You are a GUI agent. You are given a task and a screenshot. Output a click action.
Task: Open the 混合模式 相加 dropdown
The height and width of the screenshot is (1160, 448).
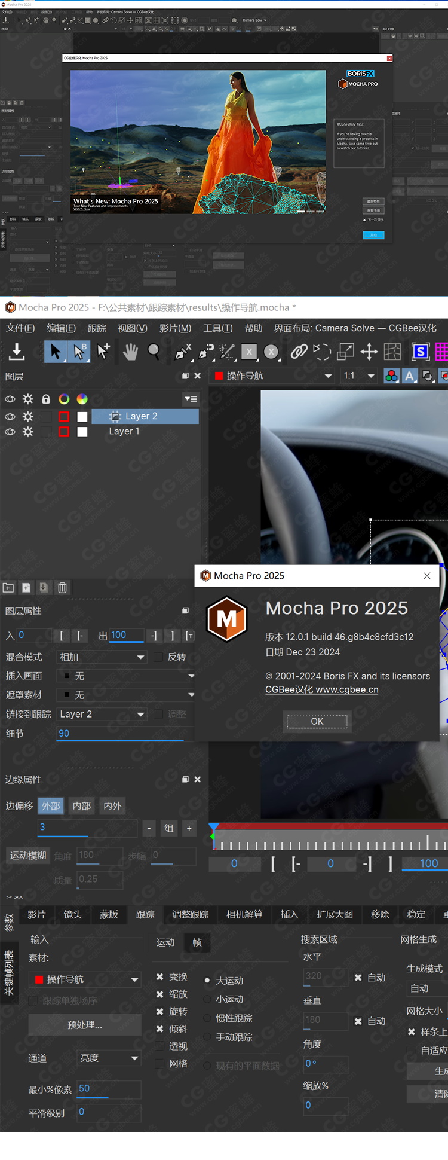(102, 657)
